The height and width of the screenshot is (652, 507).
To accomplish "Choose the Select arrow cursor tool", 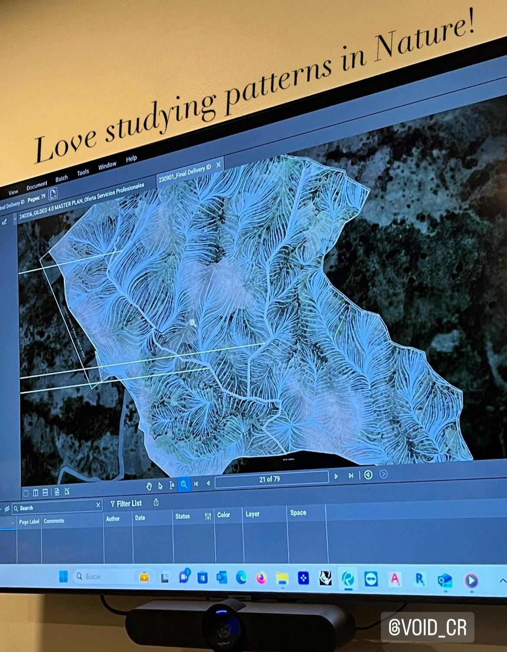I will [161, 486].
